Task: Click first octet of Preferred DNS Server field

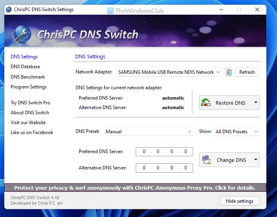Action: click(x=144, y=152)
